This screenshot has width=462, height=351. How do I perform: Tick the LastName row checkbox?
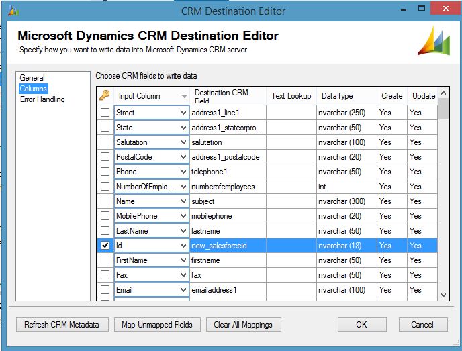(105, 231)
